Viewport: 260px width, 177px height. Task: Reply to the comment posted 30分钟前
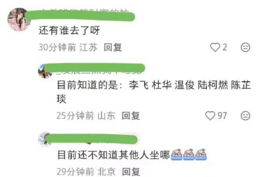click(113, 47)
